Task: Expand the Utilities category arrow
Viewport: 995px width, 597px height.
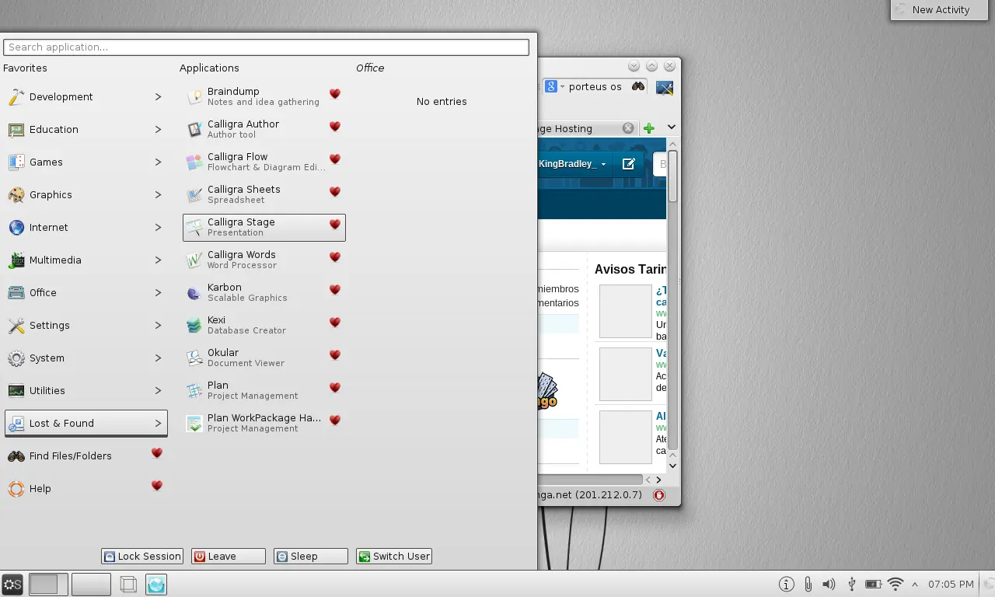Action: (x=158, y=391)
